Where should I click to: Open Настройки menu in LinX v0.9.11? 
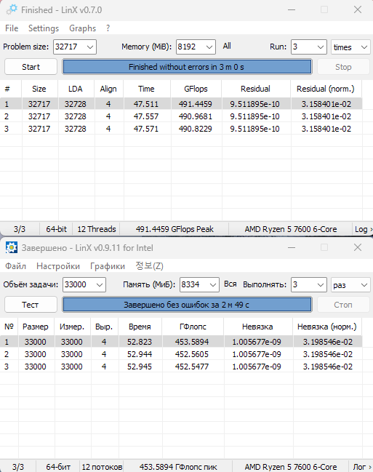tap(58, 266)
